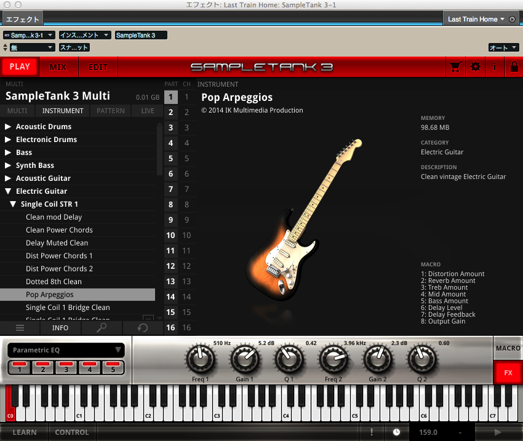
Task: Open the INSTRUMENT browser tab
Action: [63, 111]
